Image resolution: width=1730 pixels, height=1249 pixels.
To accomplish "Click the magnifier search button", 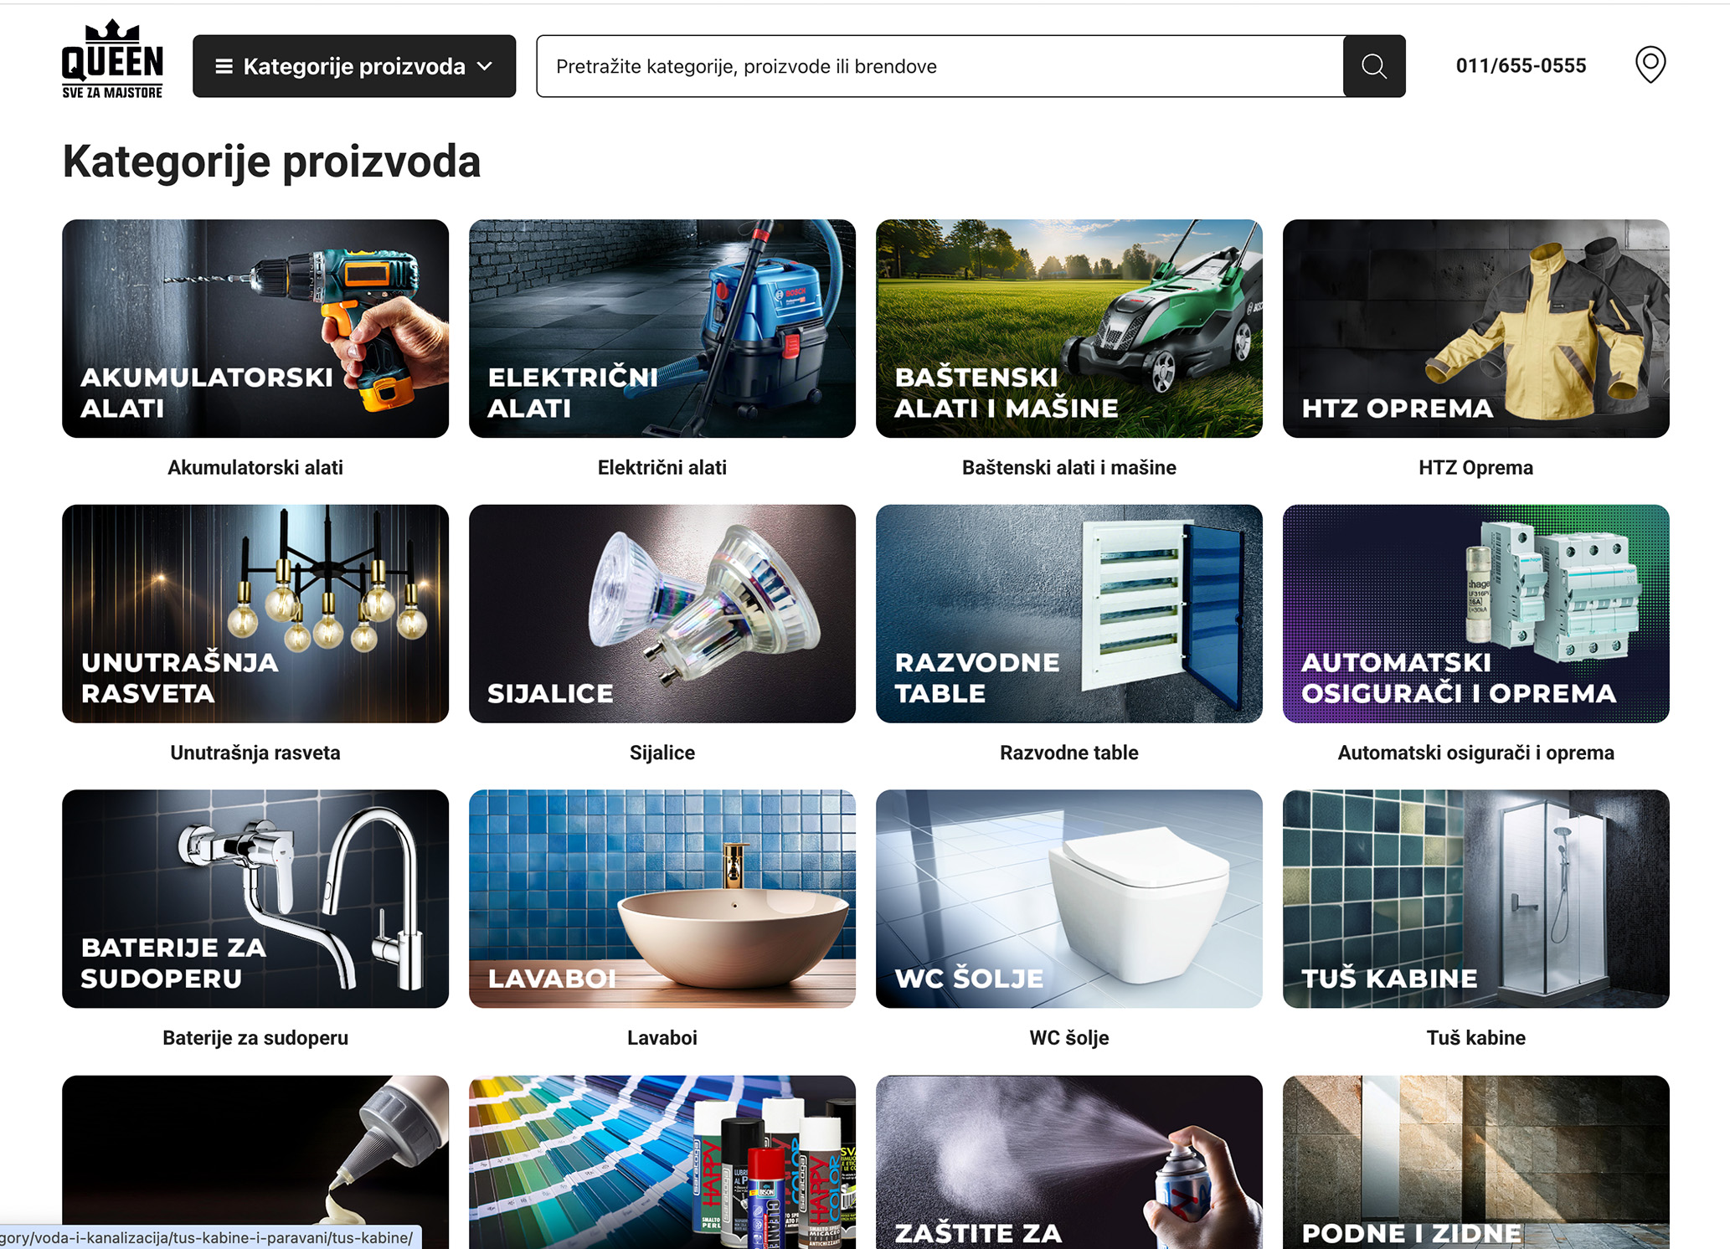I will [1373, 66].
